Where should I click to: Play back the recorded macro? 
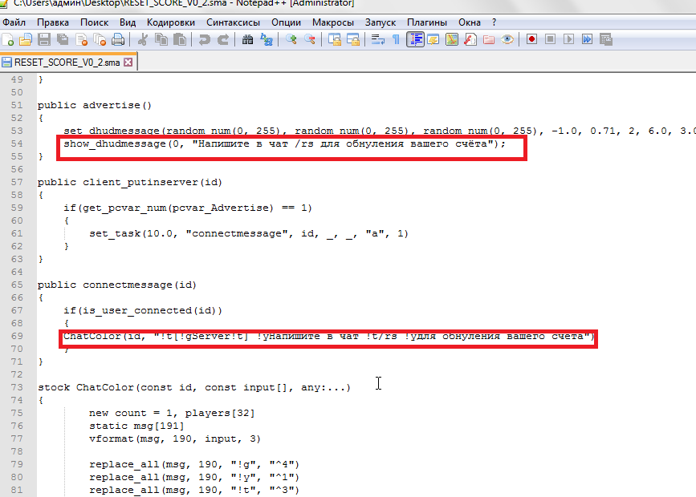[x=568, y=39]
